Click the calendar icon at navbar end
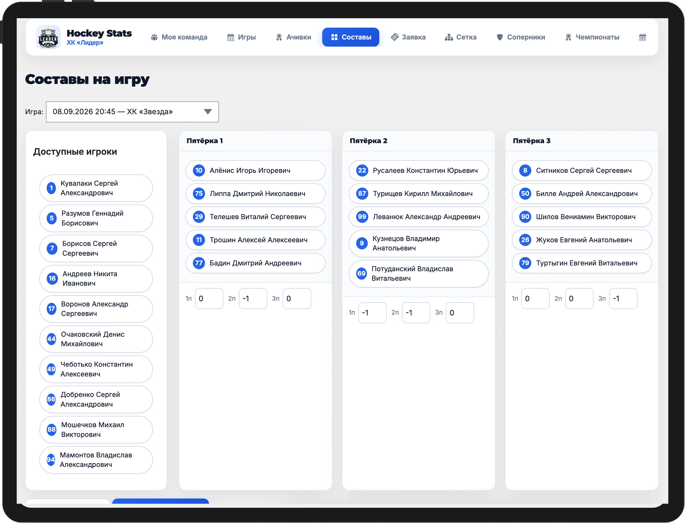Viewport: 685px width, 523px height. 642,37
